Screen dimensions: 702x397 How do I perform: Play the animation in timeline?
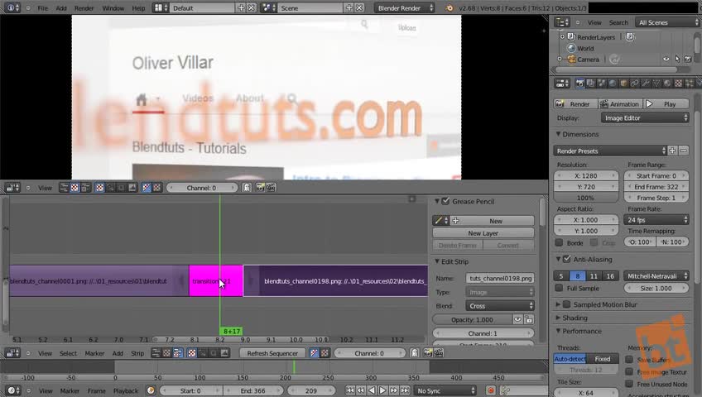click(x=382, y=390)
